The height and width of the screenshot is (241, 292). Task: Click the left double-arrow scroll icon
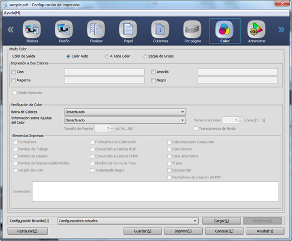click(11, 29)
